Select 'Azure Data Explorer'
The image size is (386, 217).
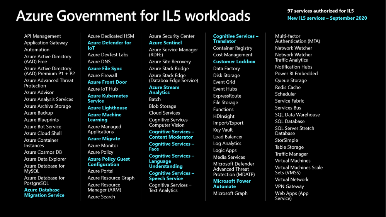coord(45,159)
